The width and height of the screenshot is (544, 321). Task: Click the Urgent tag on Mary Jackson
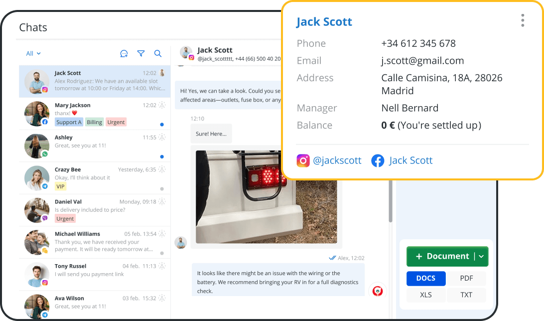pos(116,122)
